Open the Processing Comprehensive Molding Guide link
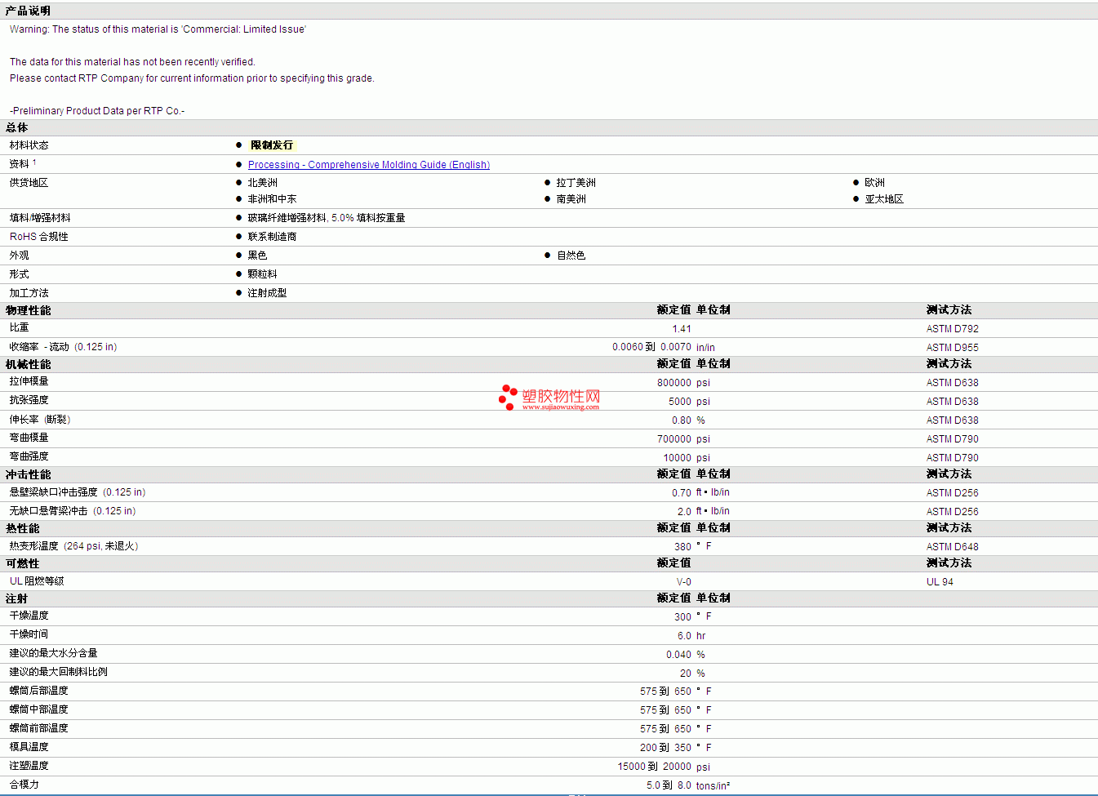This screenshot has height=796, width=1098. pos(368,165)
